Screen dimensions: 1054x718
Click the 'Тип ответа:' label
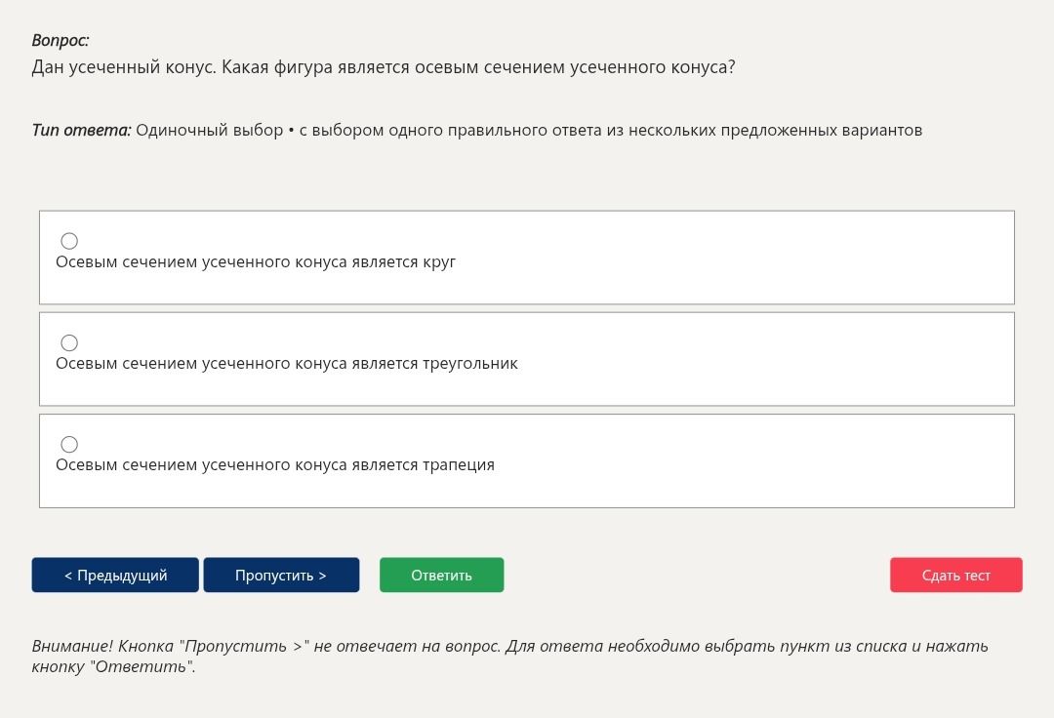coord(81,130)
